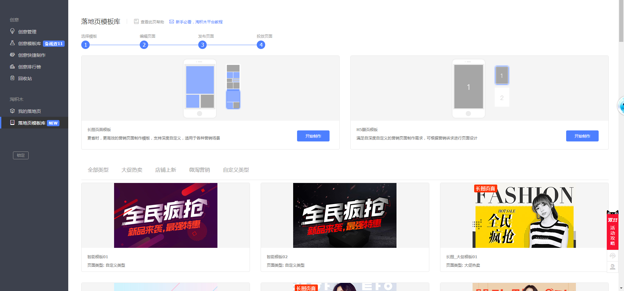Click the 回收站 trash icon
The height and width of the screenshot is (291, 624).
coord(12,78)
